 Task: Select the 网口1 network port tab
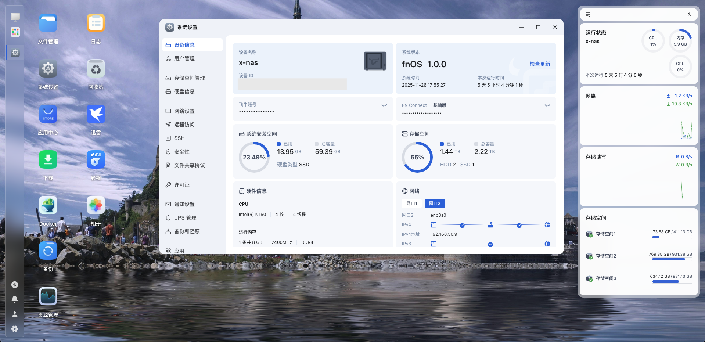(x=411, y=204)
